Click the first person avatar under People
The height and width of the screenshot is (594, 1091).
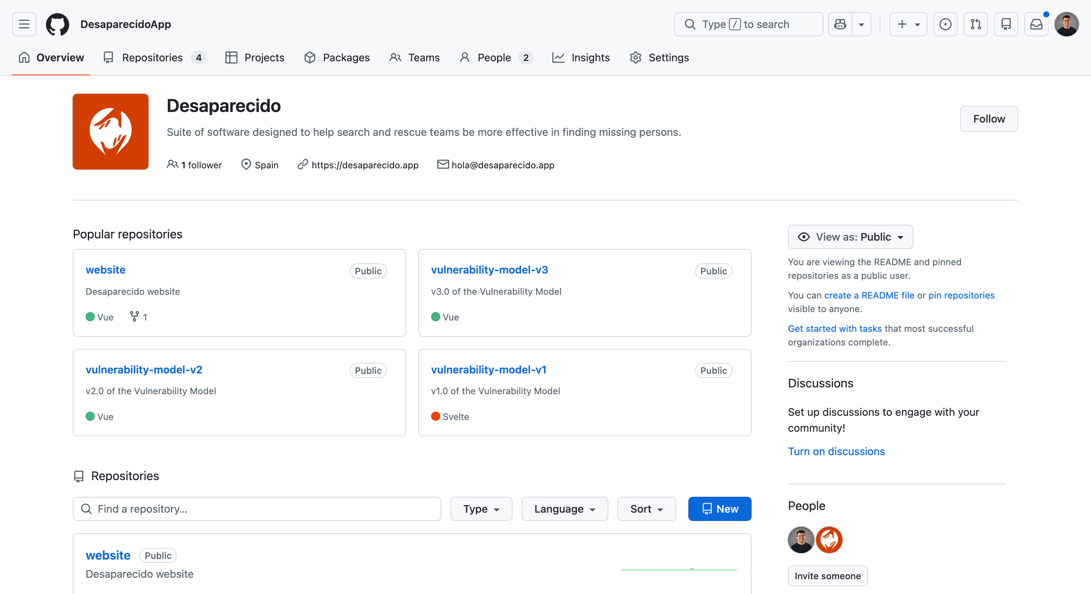click(x=801, y=540)
